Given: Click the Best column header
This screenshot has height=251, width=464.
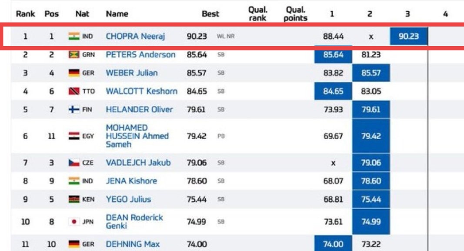Looking at the screenshot, I should pos(210,14).
